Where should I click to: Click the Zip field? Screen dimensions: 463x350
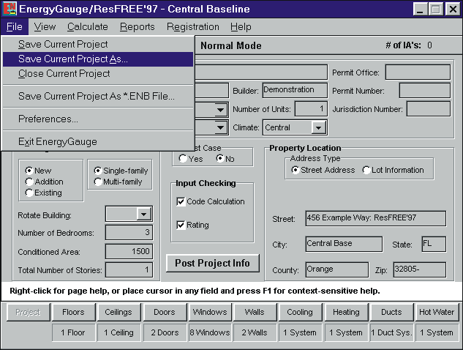pos(420,269)
